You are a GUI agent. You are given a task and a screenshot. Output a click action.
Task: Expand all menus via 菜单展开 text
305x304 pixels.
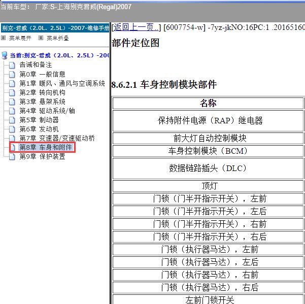[20, 38]
